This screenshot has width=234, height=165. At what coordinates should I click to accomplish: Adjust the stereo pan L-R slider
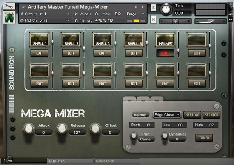click(175, 22)
